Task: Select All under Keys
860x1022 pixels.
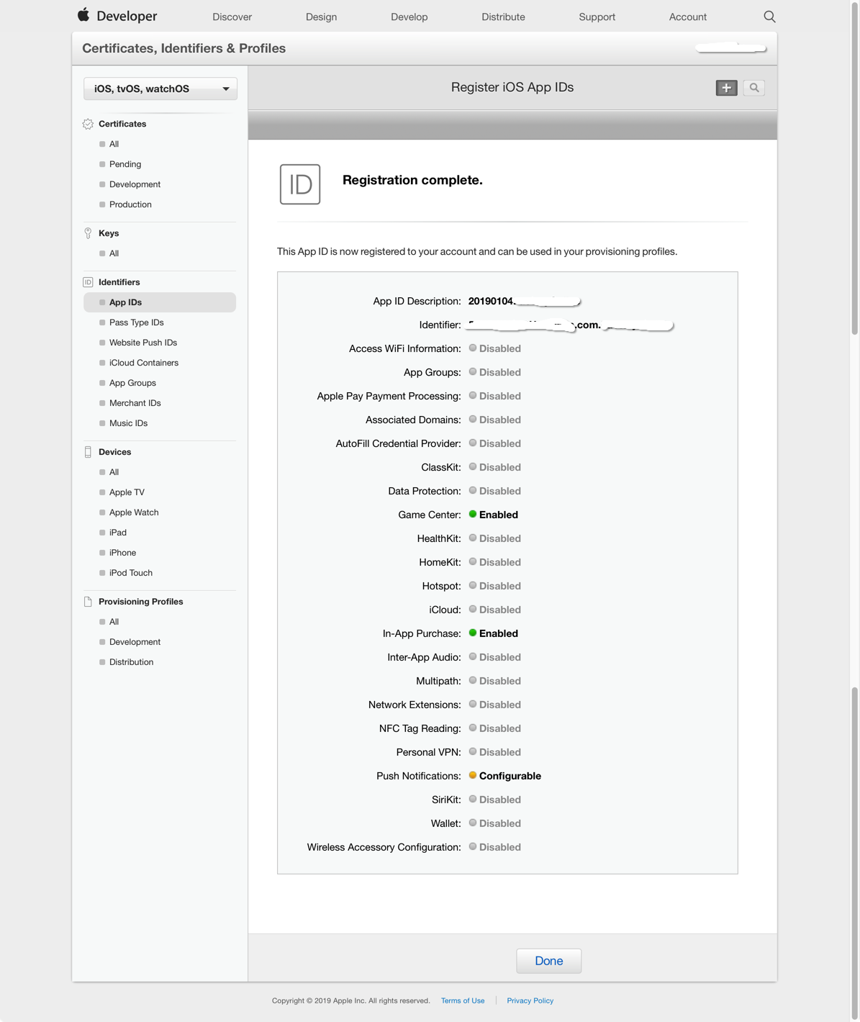Action: tap(114, 253)
